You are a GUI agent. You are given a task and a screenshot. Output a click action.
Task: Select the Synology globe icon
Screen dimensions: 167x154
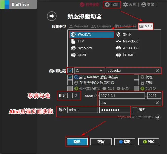click(73, 48)
